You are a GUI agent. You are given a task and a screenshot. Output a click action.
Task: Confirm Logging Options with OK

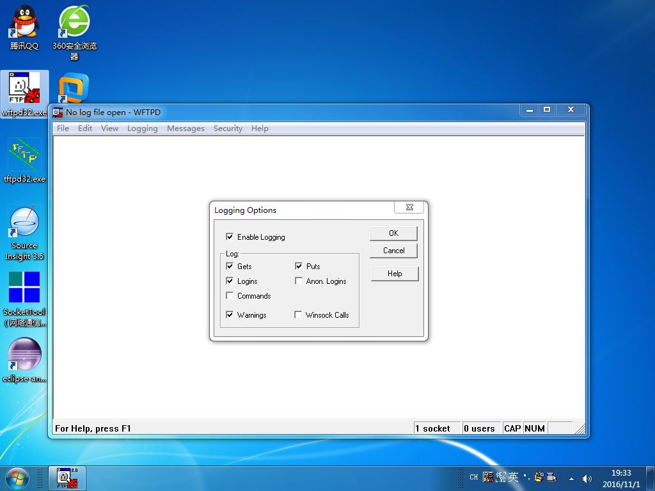[x=393, y=233]
